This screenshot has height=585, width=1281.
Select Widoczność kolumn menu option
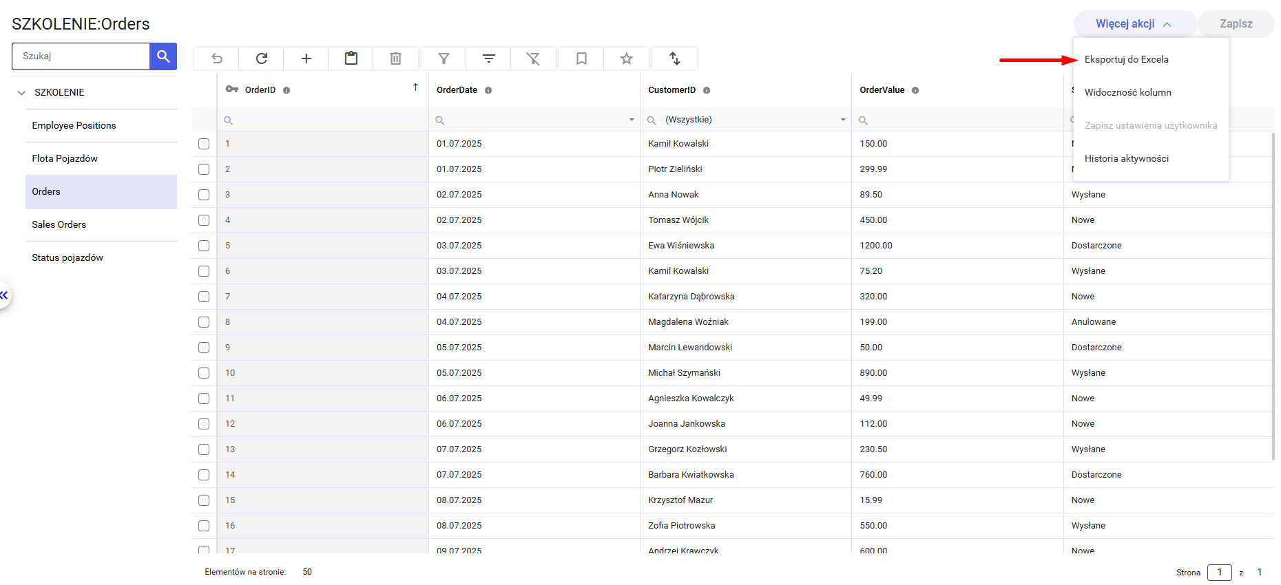tap(1127, 92)
